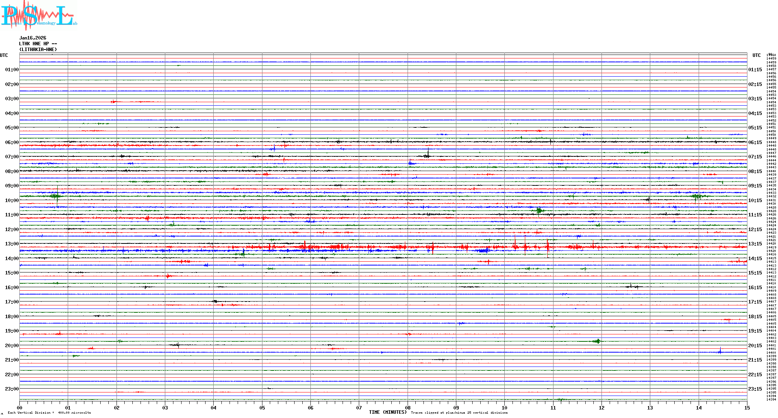The image size is (778, 418).
Task: Click the TIME (MINUTES) axis title
Action: 387,412
